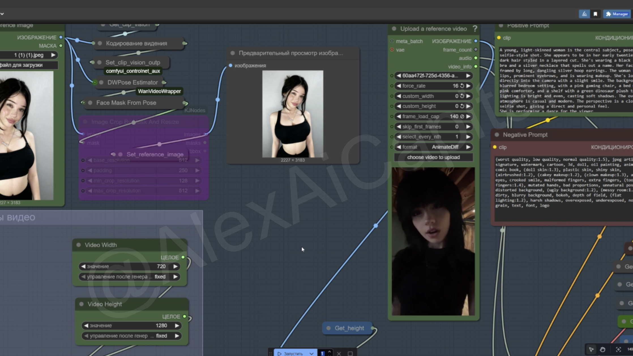Increase Video Width value with right arrow

click(x=176, y=266)
